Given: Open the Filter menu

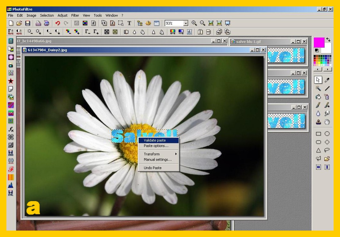Looking at the screenshot, I should pos(75,15).
